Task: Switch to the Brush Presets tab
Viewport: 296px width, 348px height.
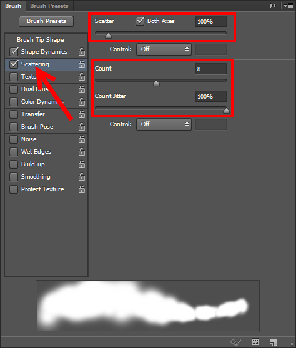Action: tap(49, 6)
